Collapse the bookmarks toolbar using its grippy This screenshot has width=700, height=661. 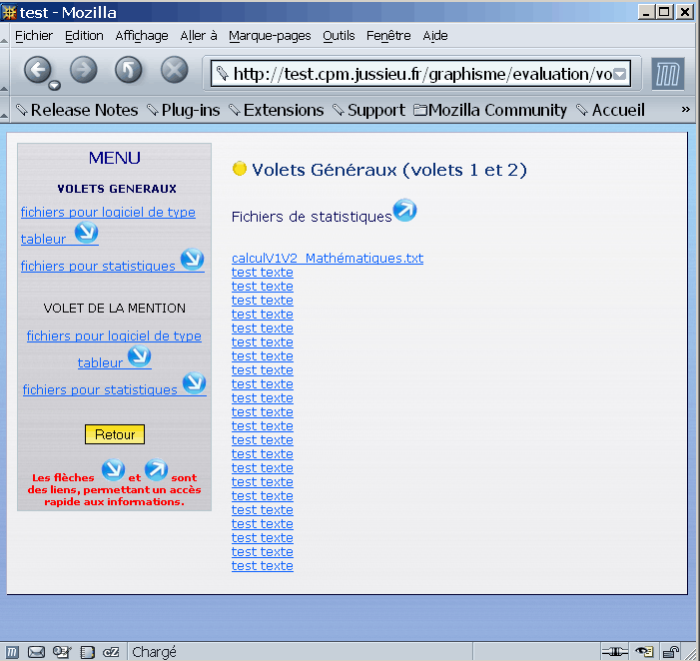pyautogui.click(x=4, y=110)
